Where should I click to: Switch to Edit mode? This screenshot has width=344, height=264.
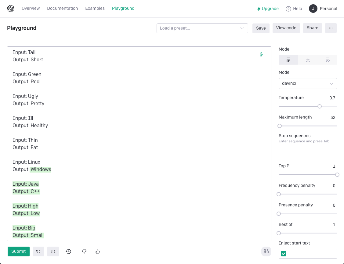[328, 60]
